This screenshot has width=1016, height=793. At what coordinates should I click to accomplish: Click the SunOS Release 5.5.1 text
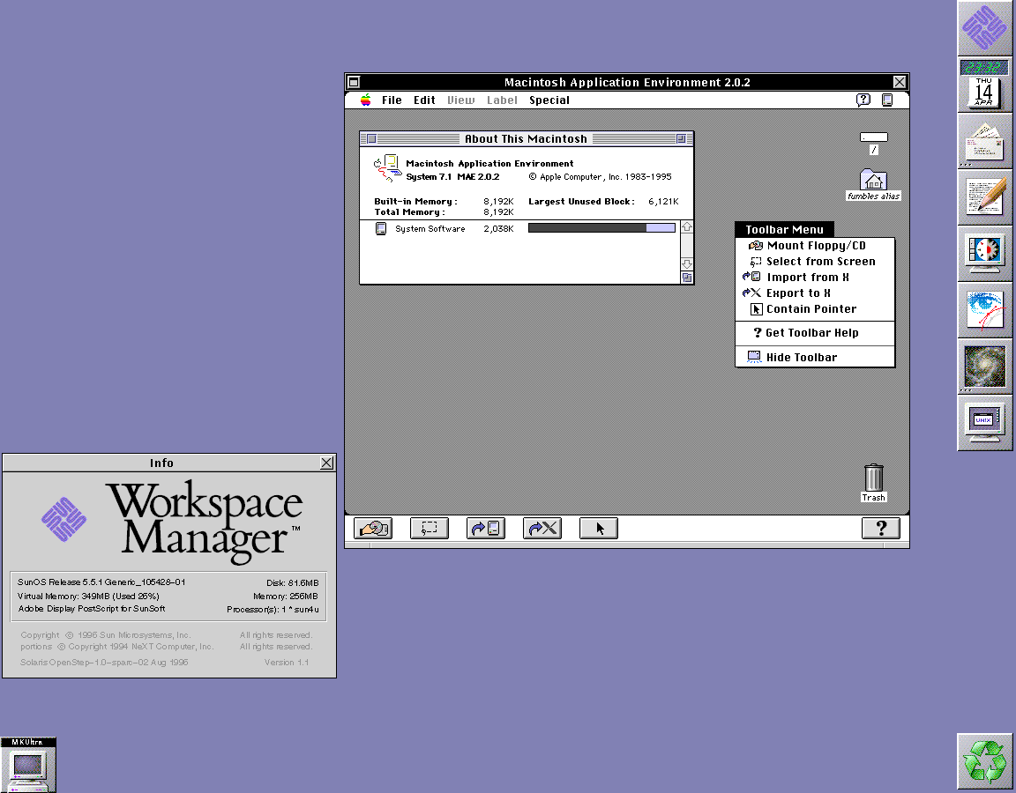click(x=101, y=582)
